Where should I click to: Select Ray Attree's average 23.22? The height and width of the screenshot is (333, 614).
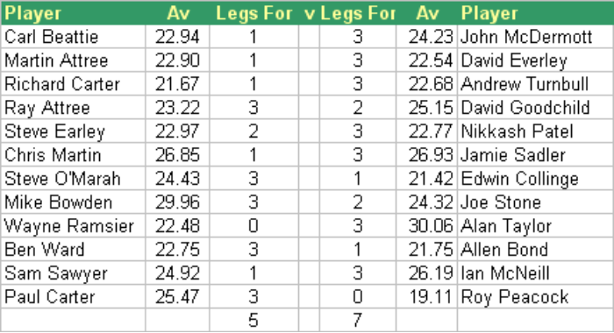(177, 108)
